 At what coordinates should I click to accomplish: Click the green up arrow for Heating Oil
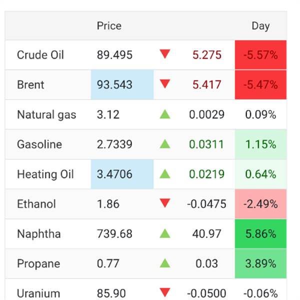coord(165,174)
